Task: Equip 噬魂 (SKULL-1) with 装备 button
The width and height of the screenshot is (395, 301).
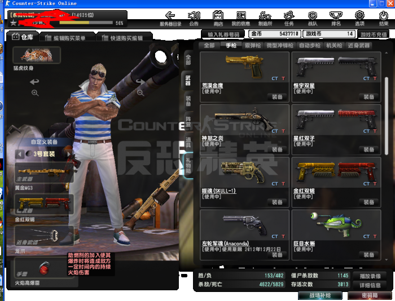Action: click(x=277, y=202)
